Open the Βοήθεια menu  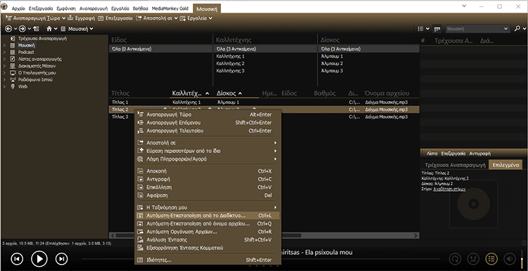(140, 8)
